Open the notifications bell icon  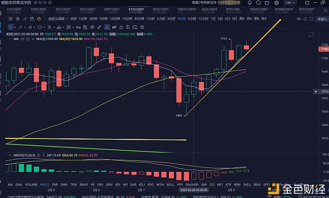(x=249, y=3)
